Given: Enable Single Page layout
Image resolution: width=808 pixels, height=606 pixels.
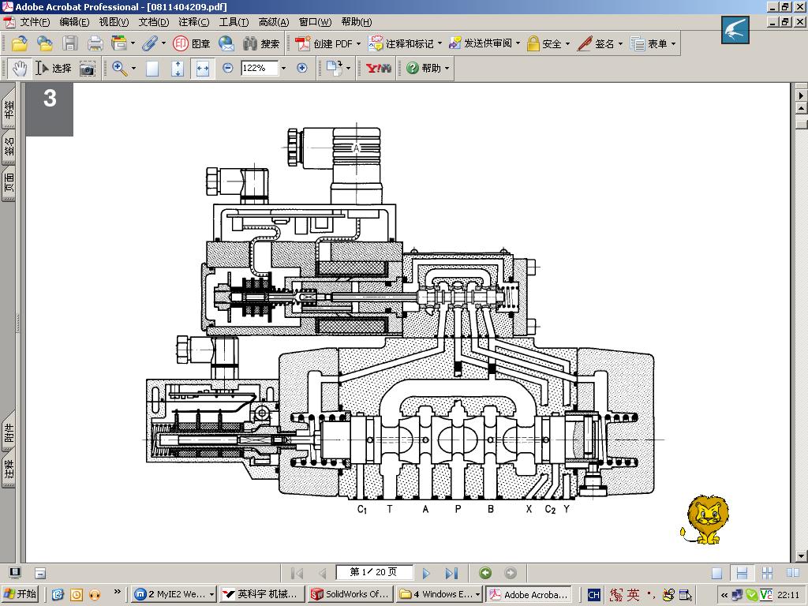Looking at the screenshot, I should 716,573.
